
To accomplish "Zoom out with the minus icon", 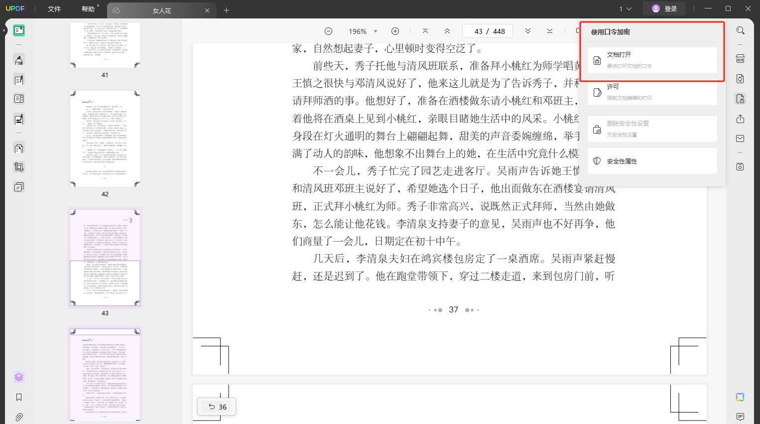I will [x=328, y=31].
